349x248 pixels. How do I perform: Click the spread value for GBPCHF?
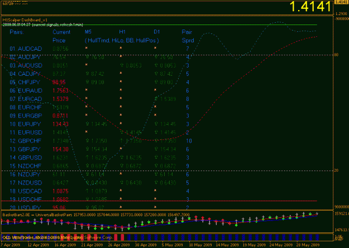point(189,141)
